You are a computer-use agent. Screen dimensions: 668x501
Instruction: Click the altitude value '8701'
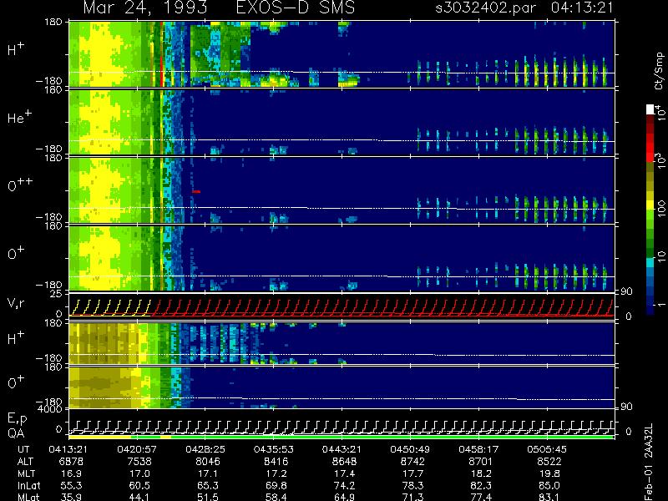[x=481, y=462]
